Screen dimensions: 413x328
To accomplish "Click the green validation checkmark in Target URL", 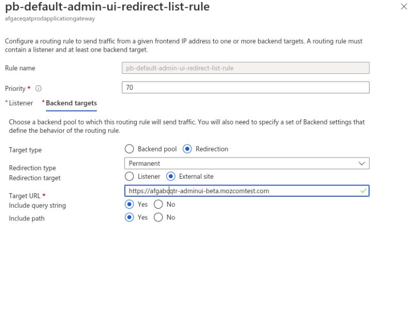I will click(x=363, y=191).
